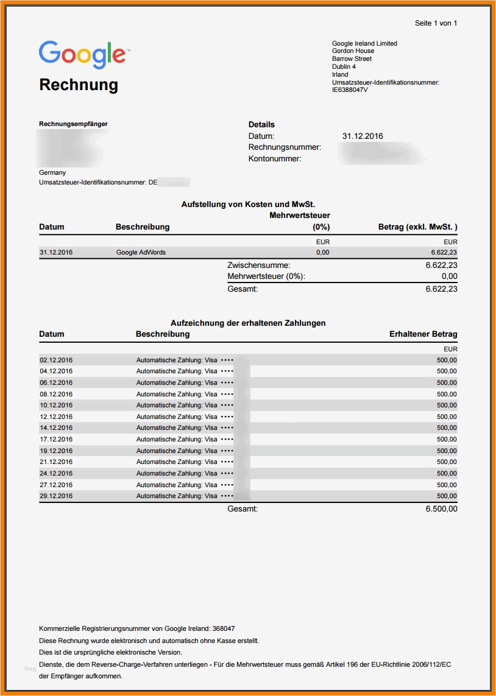Click the Google logo
Image resolution: width=496 pixels, height=696 pixels.
[83, 55]
